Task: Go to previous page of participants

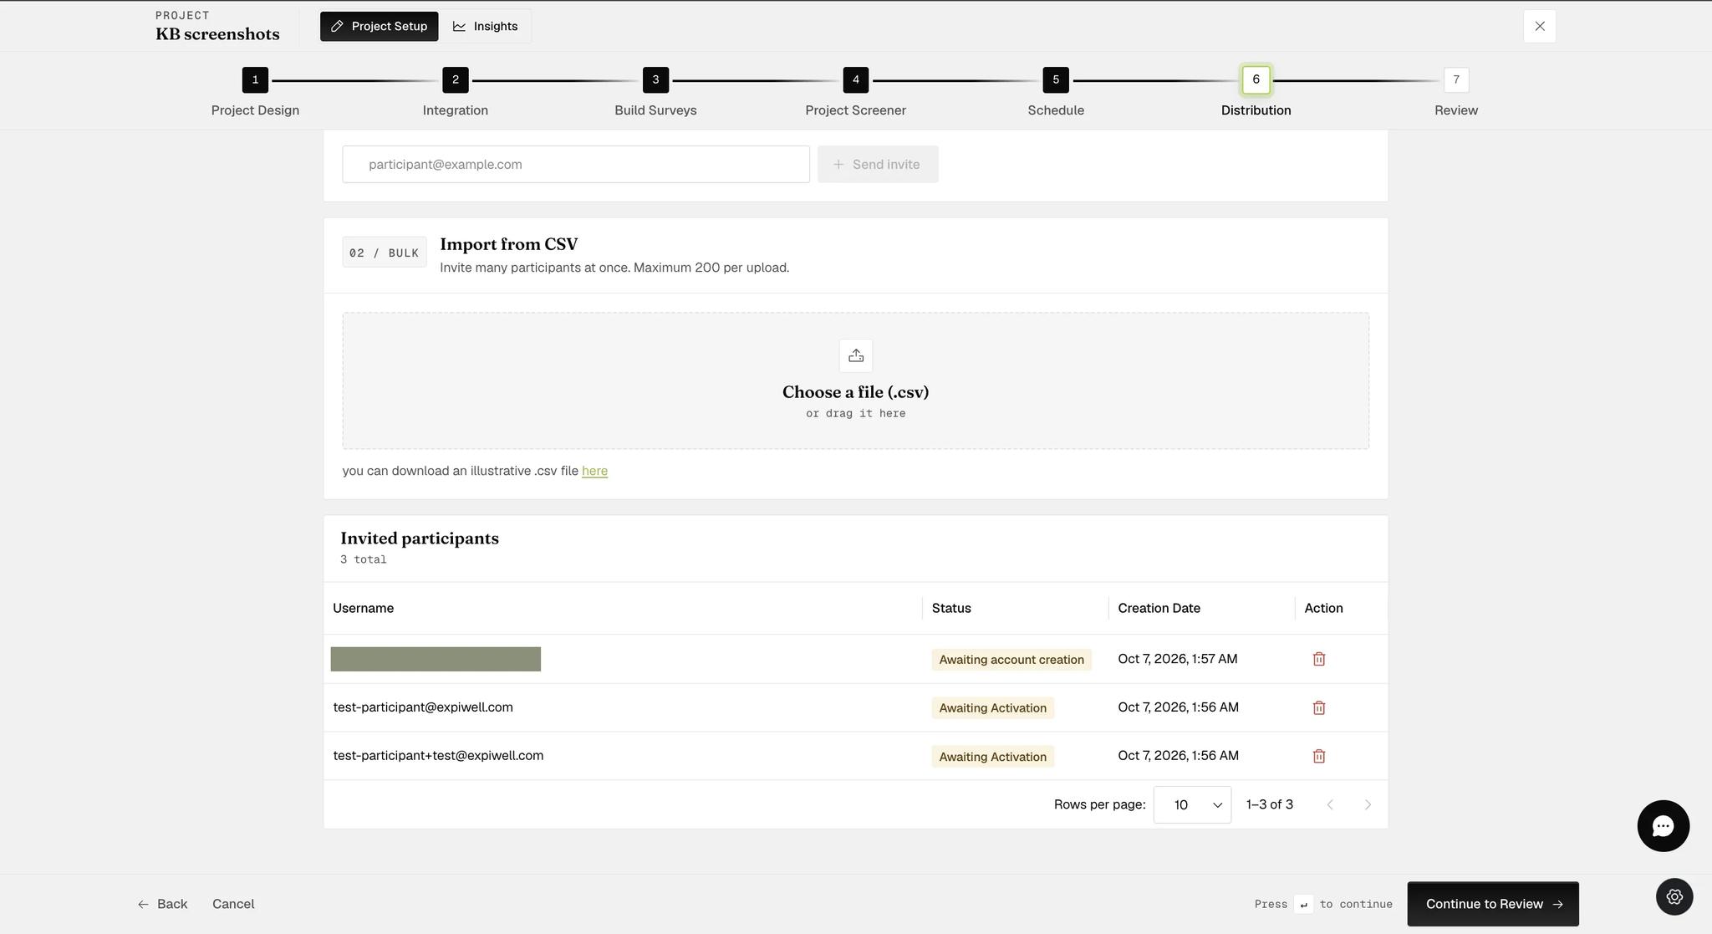Action: tap(1330, 804)
